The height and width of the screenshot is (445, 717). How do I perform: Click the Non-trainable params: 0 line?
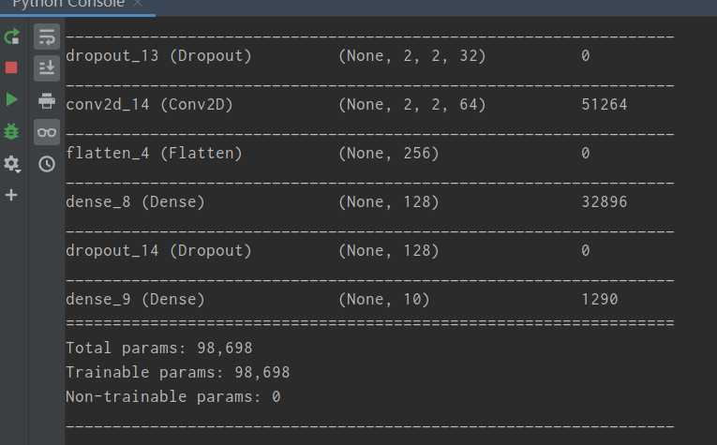tap(172, 397)
